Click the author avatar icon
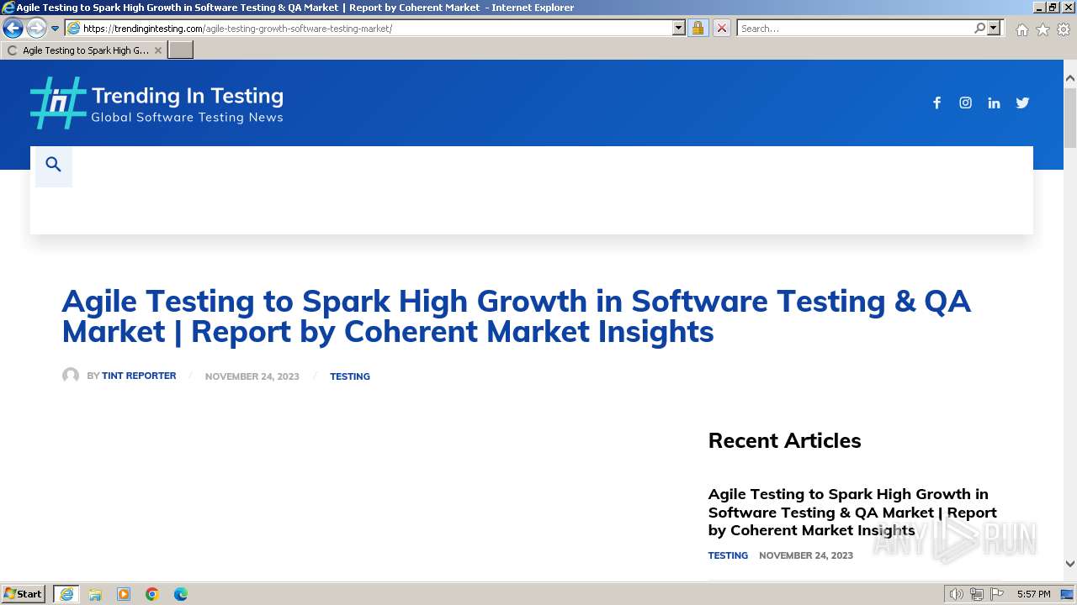This screenshot has height=605, width=1077. tap(71, 376)
